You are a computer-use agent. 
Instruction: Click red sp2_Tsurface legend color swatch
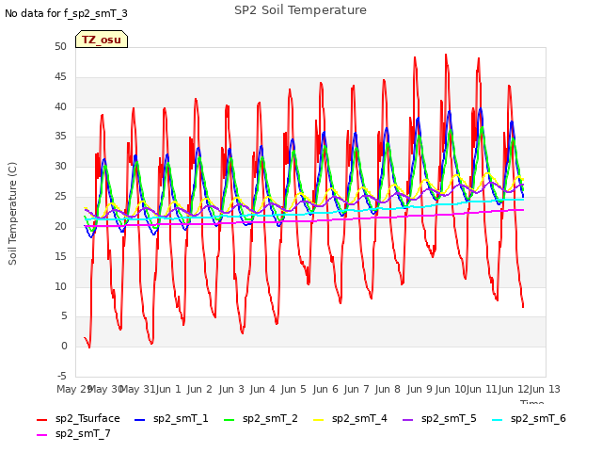tap(41, 420)
